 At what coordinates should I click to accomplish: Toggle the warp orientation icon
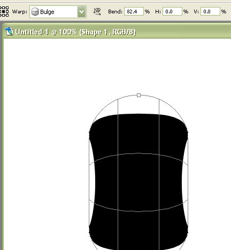coord(97,12)
